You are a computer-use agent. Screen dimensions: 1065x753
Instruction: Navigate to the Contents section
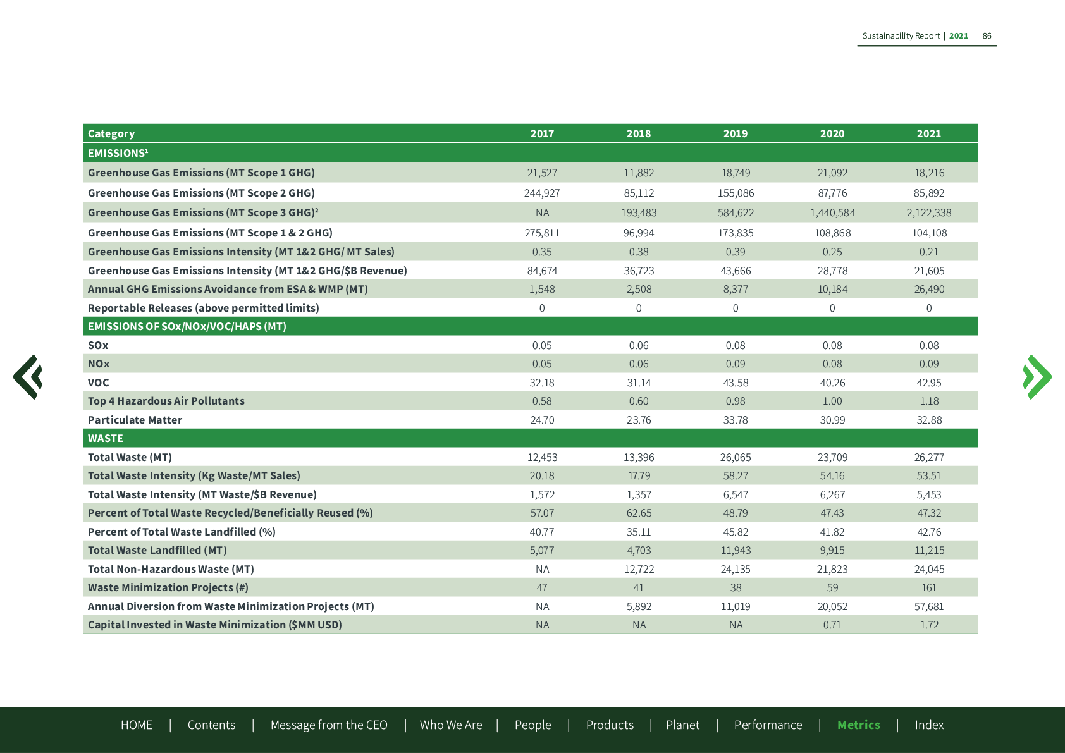211,725
